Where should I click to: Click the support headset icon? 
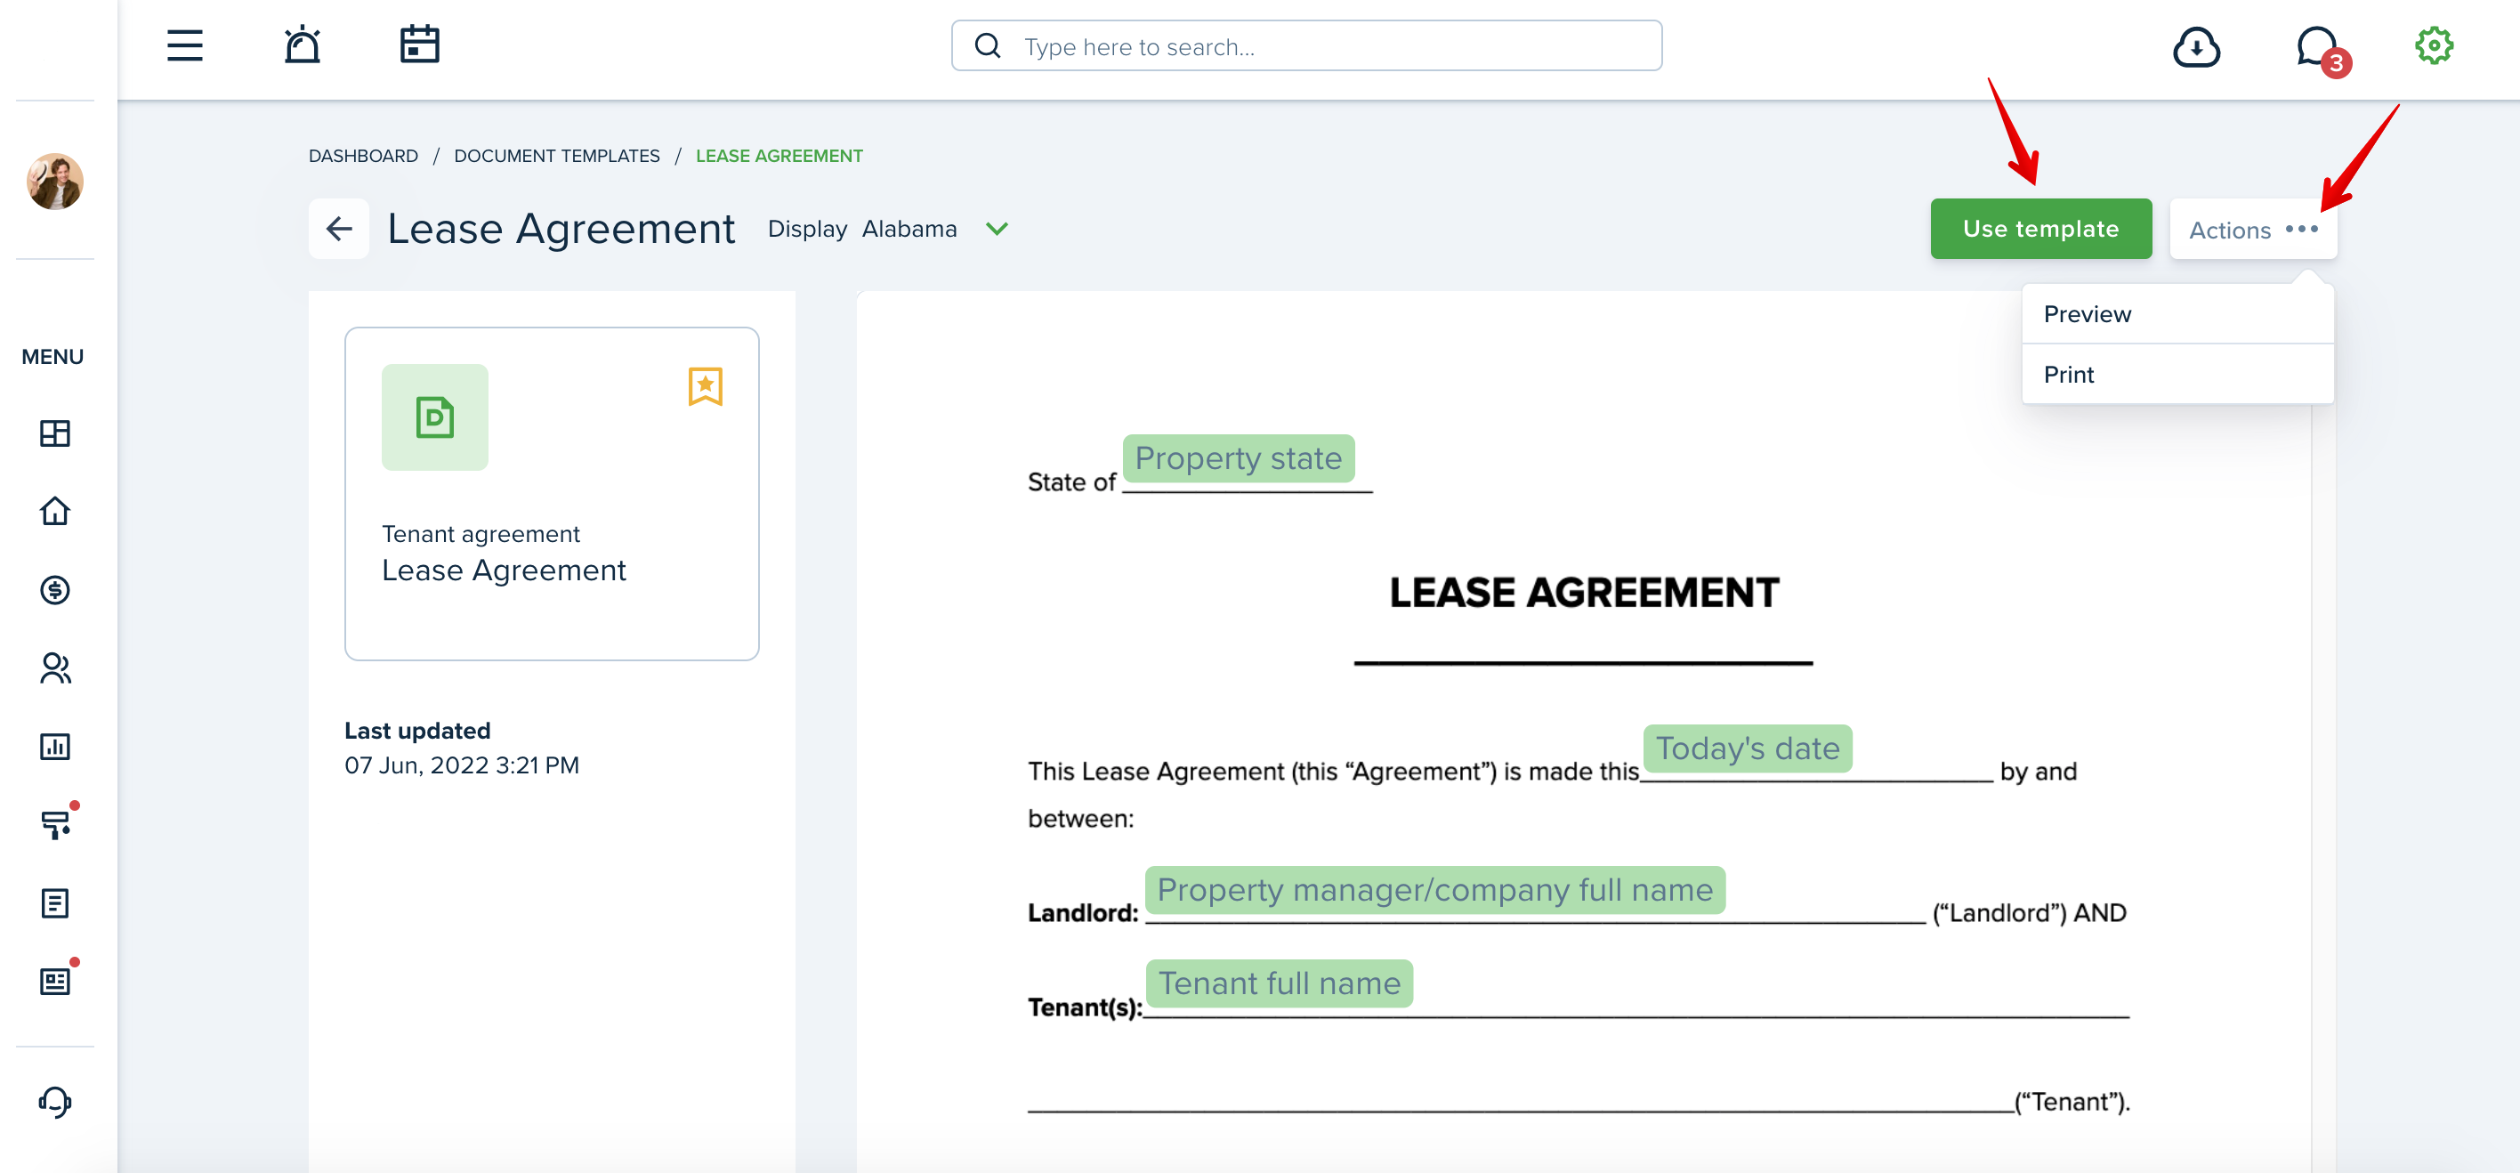(55, 1102)
